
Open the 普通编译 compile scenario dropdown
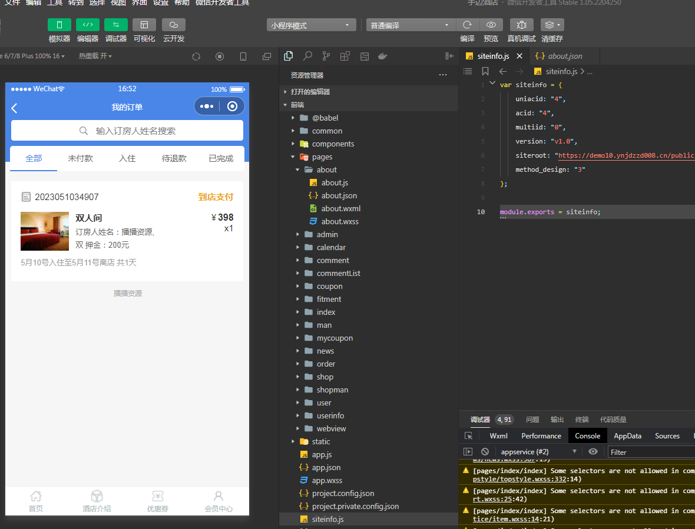tap(409, 25)
